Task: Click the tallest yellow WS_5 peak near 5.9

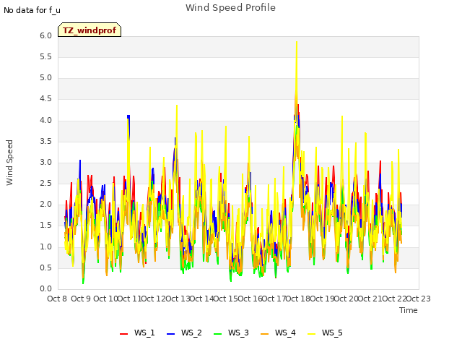Action: [x=297, y=42]
